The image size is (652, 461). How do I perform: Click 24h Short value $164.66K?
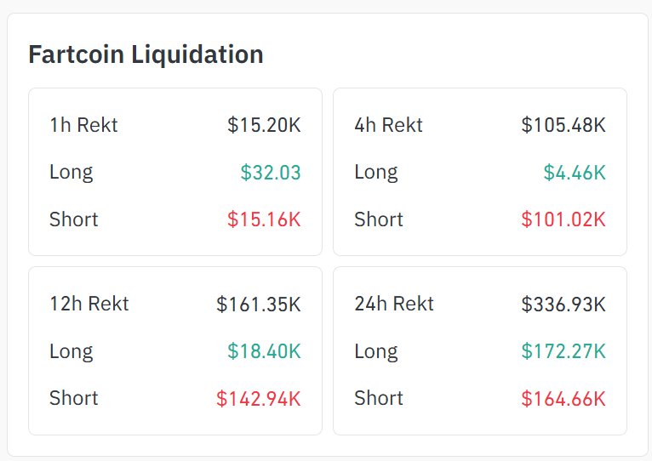click(563, 398)
